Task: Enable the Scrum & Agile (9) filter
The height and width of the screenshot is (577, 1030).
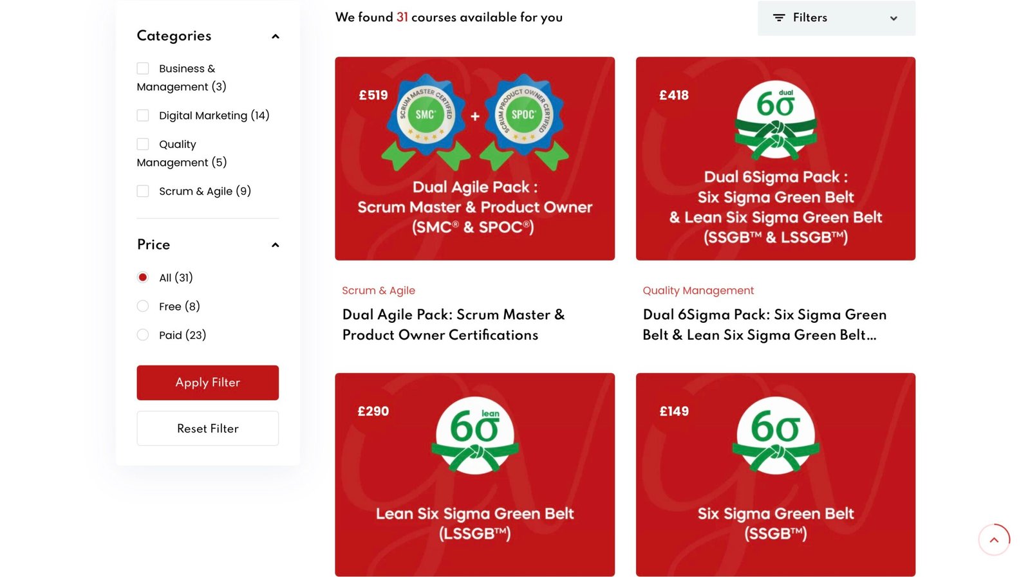Action: point(143,191)
